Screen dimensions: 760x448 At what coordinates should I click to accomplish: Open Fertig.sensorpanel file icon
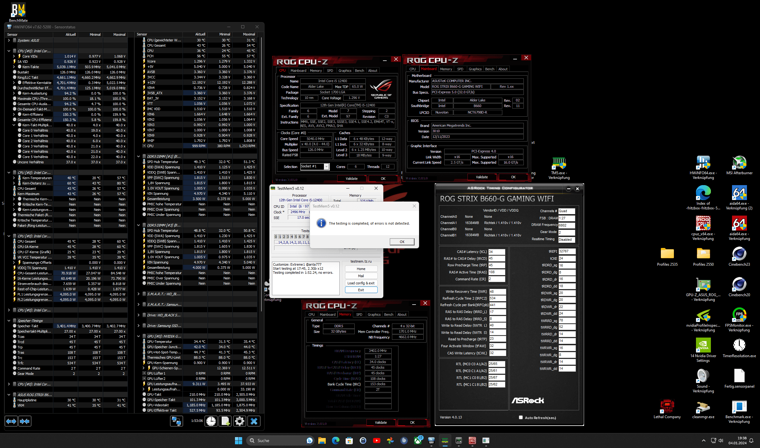coord(739,378)
